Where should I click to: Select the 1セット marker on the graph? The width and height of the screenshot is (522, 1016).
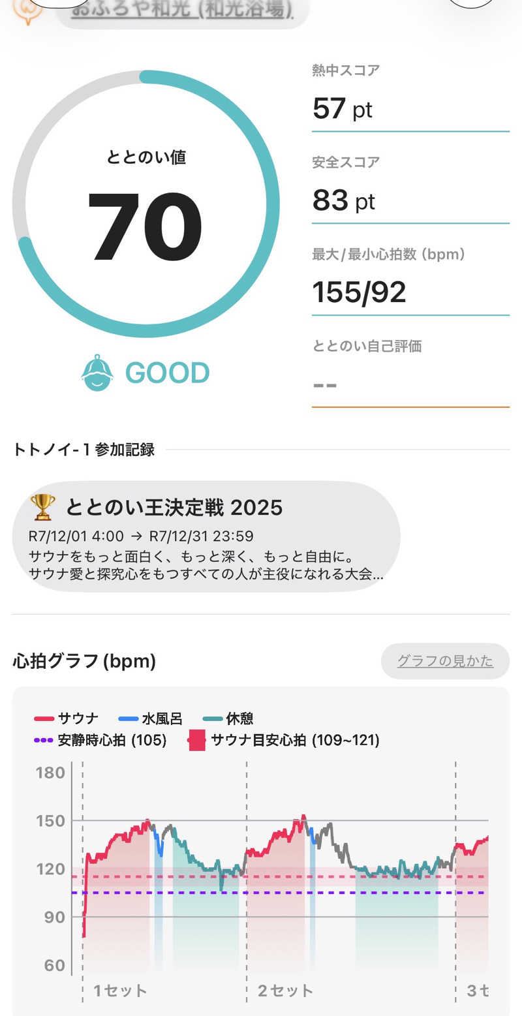coord(120,991)
